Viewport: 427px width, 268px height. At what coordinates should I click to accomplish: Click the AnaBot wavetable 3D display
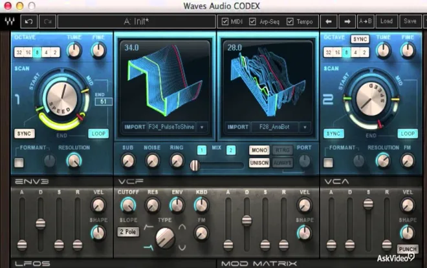[x=268, y=81]
